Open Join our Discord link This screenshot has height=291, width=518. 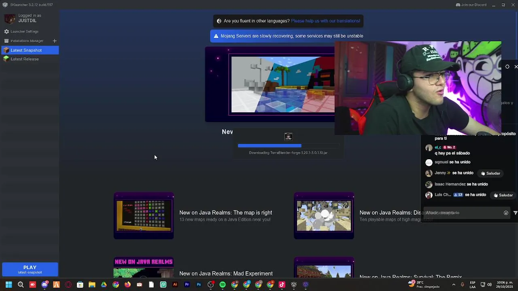click(471, 5)
